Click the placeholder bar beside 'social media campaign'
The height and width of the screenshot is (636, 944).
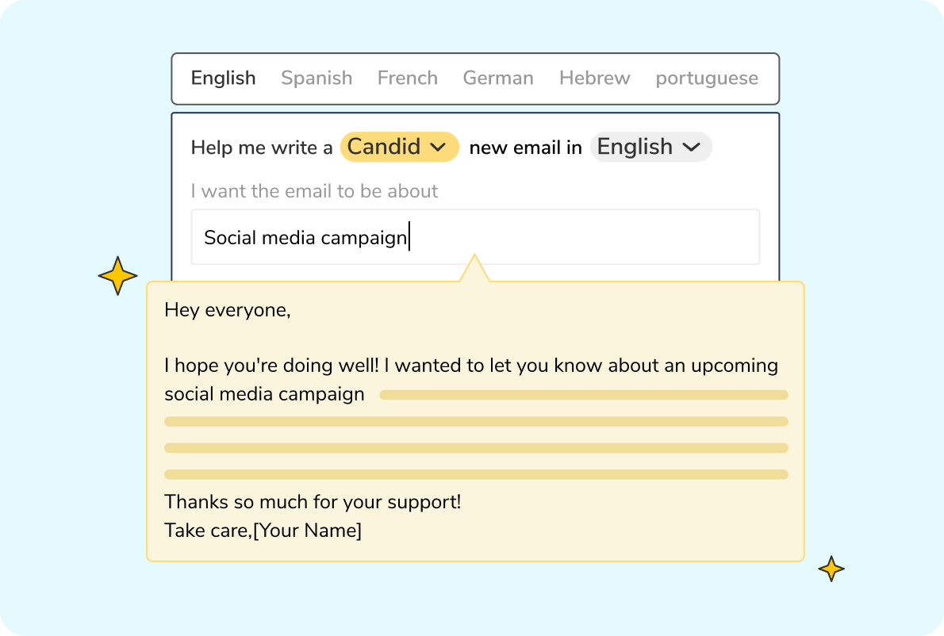[583, 395]
